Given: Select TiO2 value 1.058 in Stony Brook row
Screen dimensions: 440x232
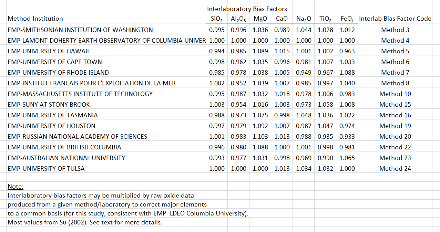Looking at the screenshot, I should (325, 105).
